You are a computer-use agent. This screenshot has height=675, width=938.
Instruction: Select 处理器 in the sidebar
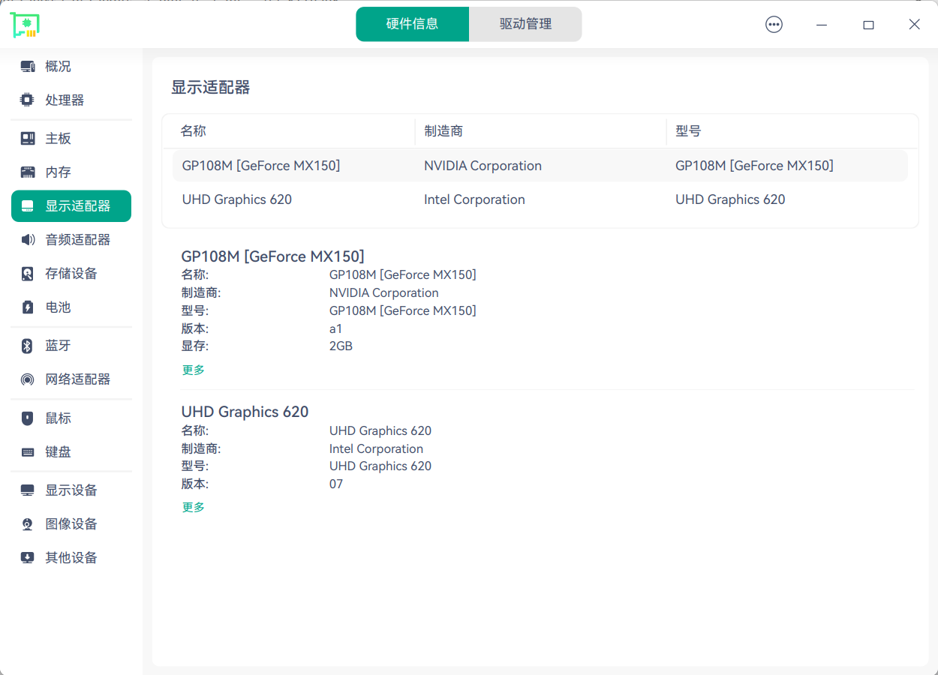[x=71, y=100]
